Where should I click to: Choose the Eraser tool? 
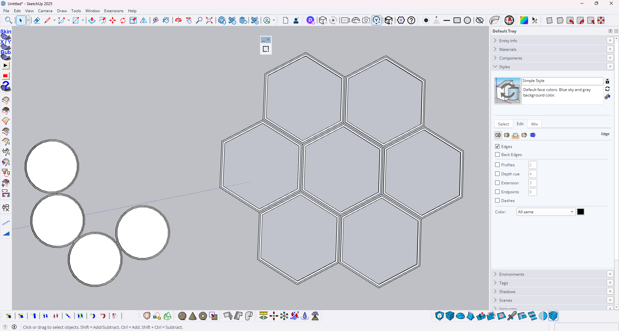coord(37,21)
